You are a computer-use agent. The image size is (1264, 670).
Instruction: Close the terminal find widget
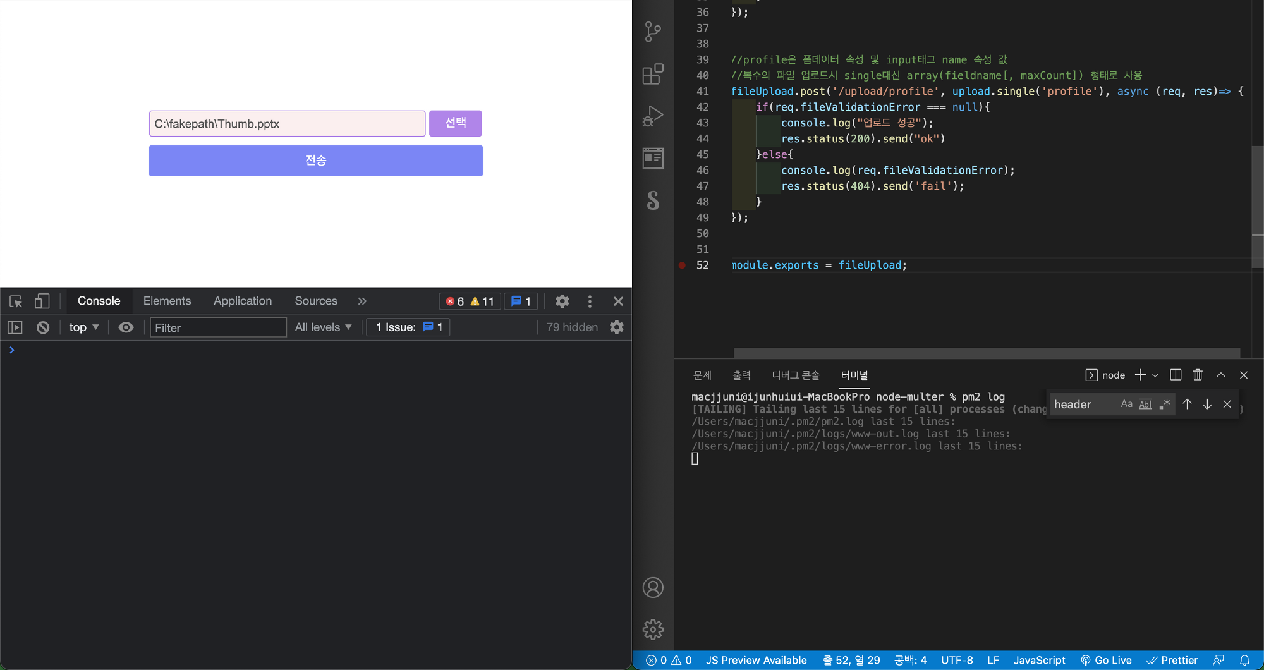click(x=1227, y=404)
